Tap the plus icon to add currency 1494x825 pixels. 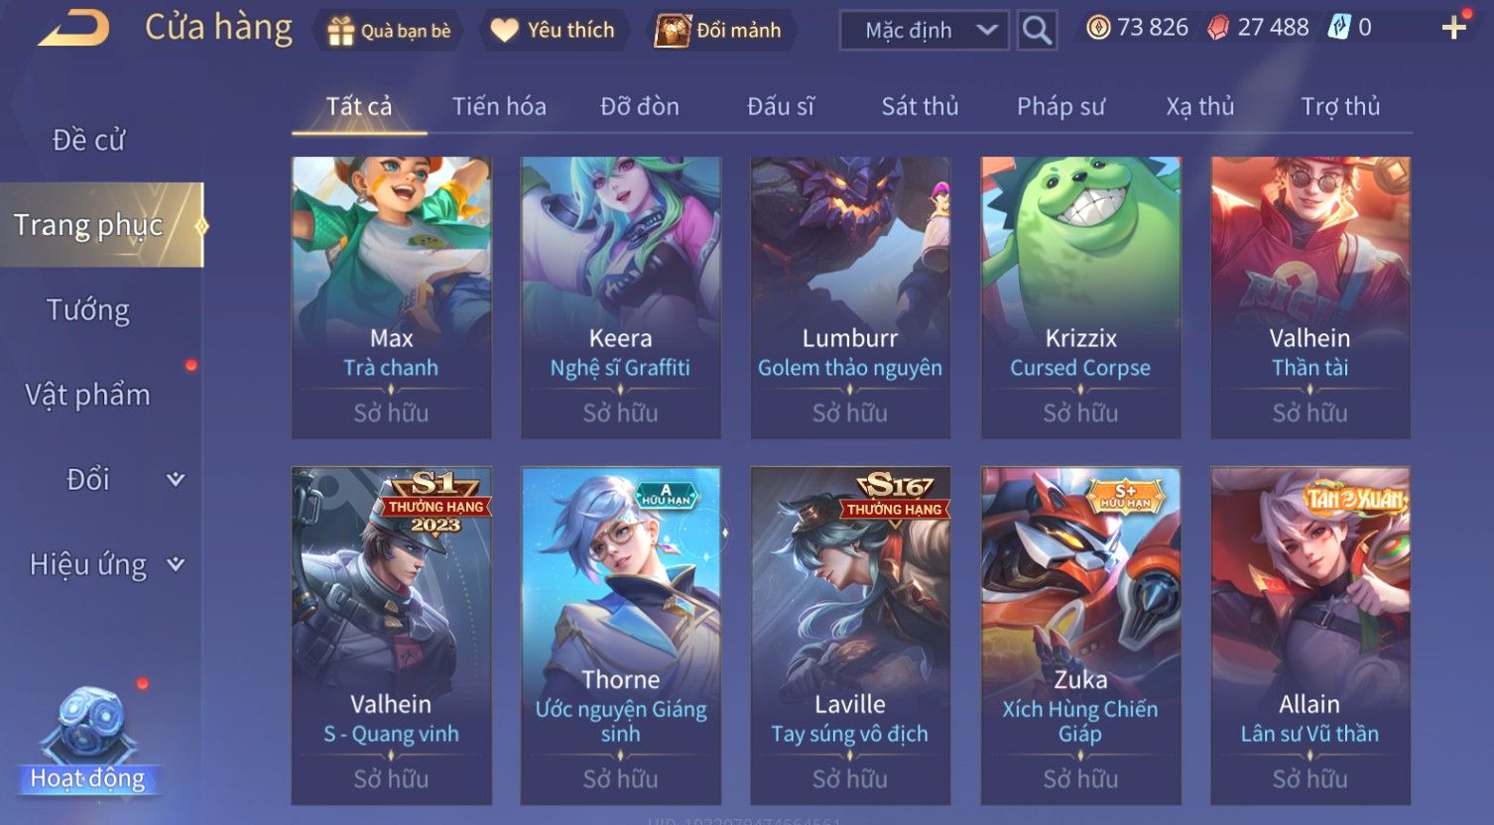(x=1453, y=28)
